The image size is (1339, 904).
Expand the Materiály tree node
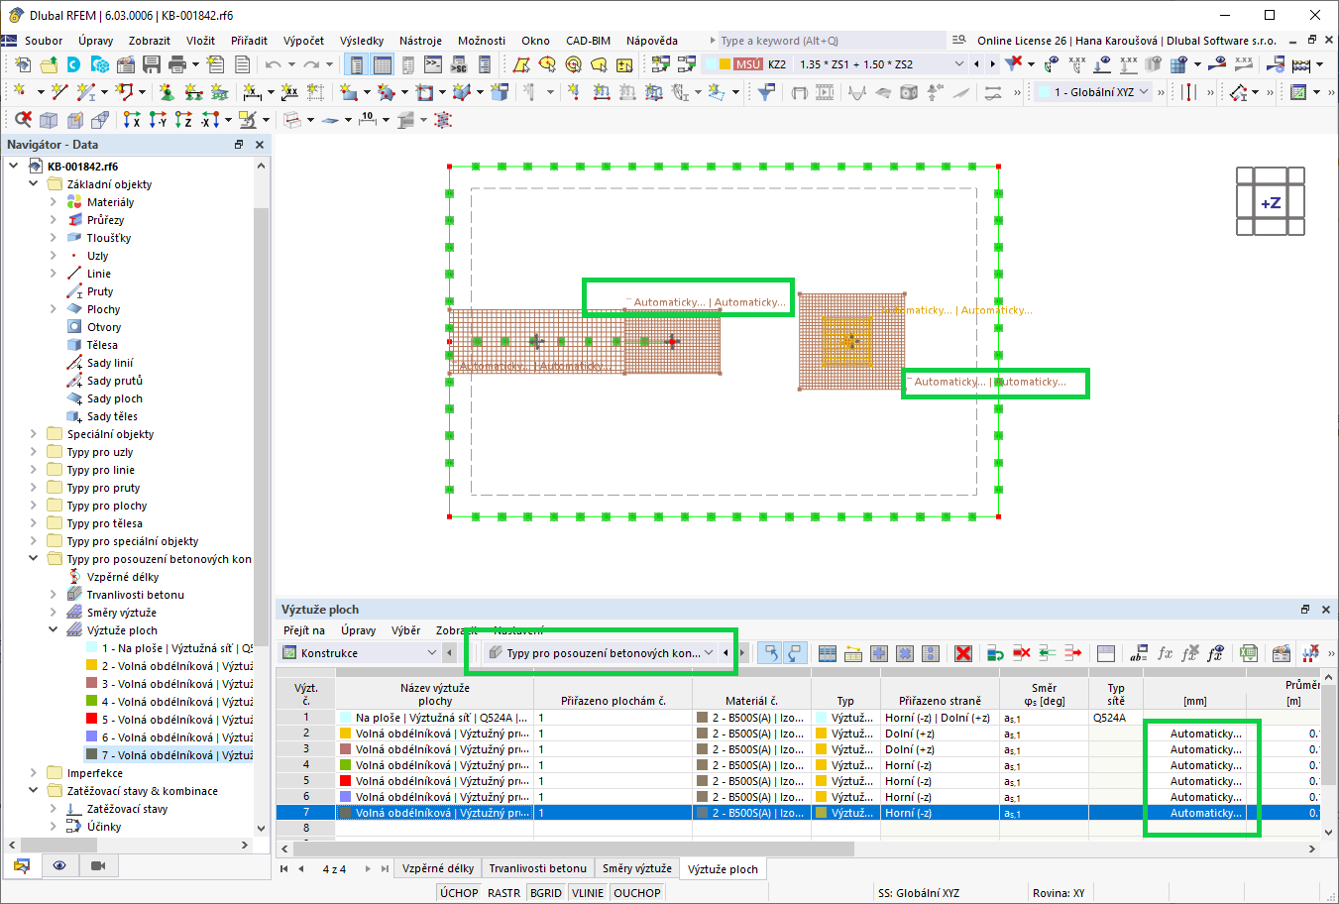pos(53,202)
